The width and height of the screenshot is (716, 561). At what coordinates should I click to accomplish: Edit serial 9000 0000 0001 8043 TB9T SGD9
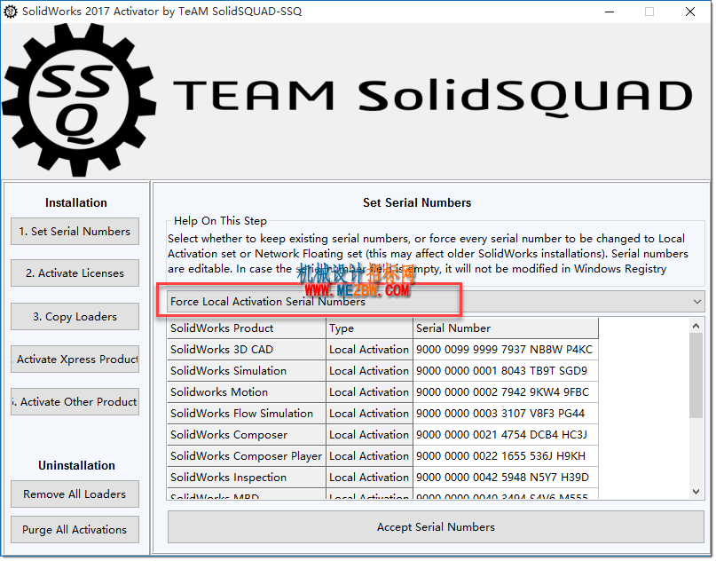click(x=506, y=371)
